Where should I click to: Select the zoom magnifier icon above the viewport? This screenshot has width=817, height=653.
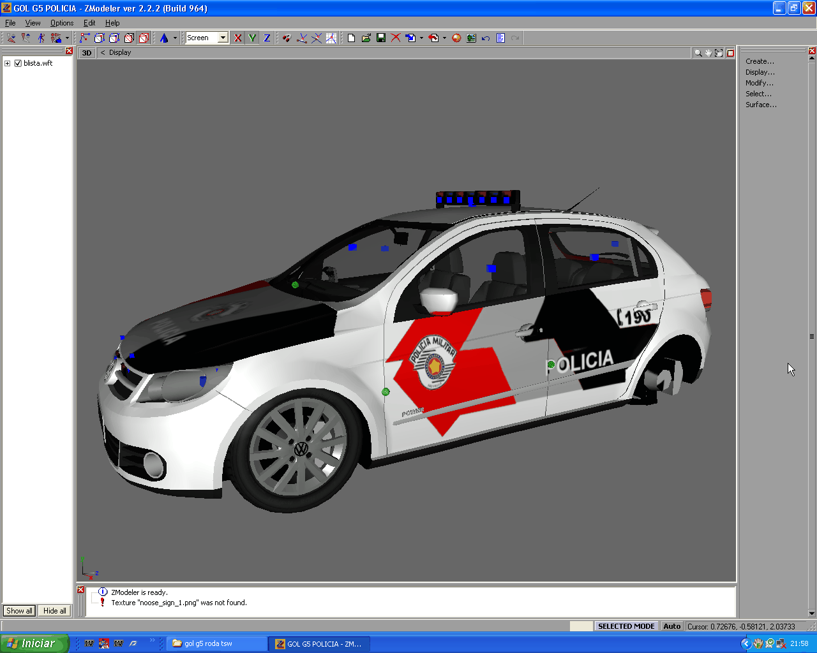click(698, 52)
